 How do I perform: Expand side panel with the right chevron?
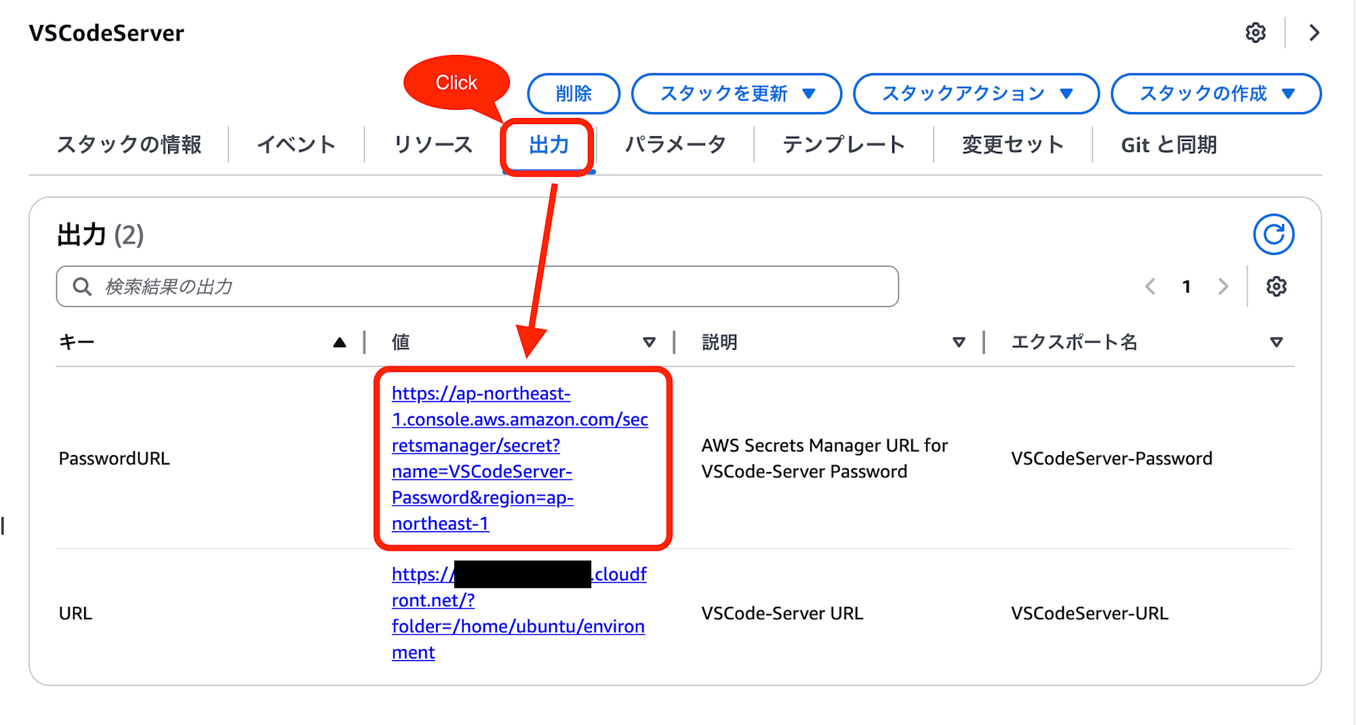tap(1314, 33)
